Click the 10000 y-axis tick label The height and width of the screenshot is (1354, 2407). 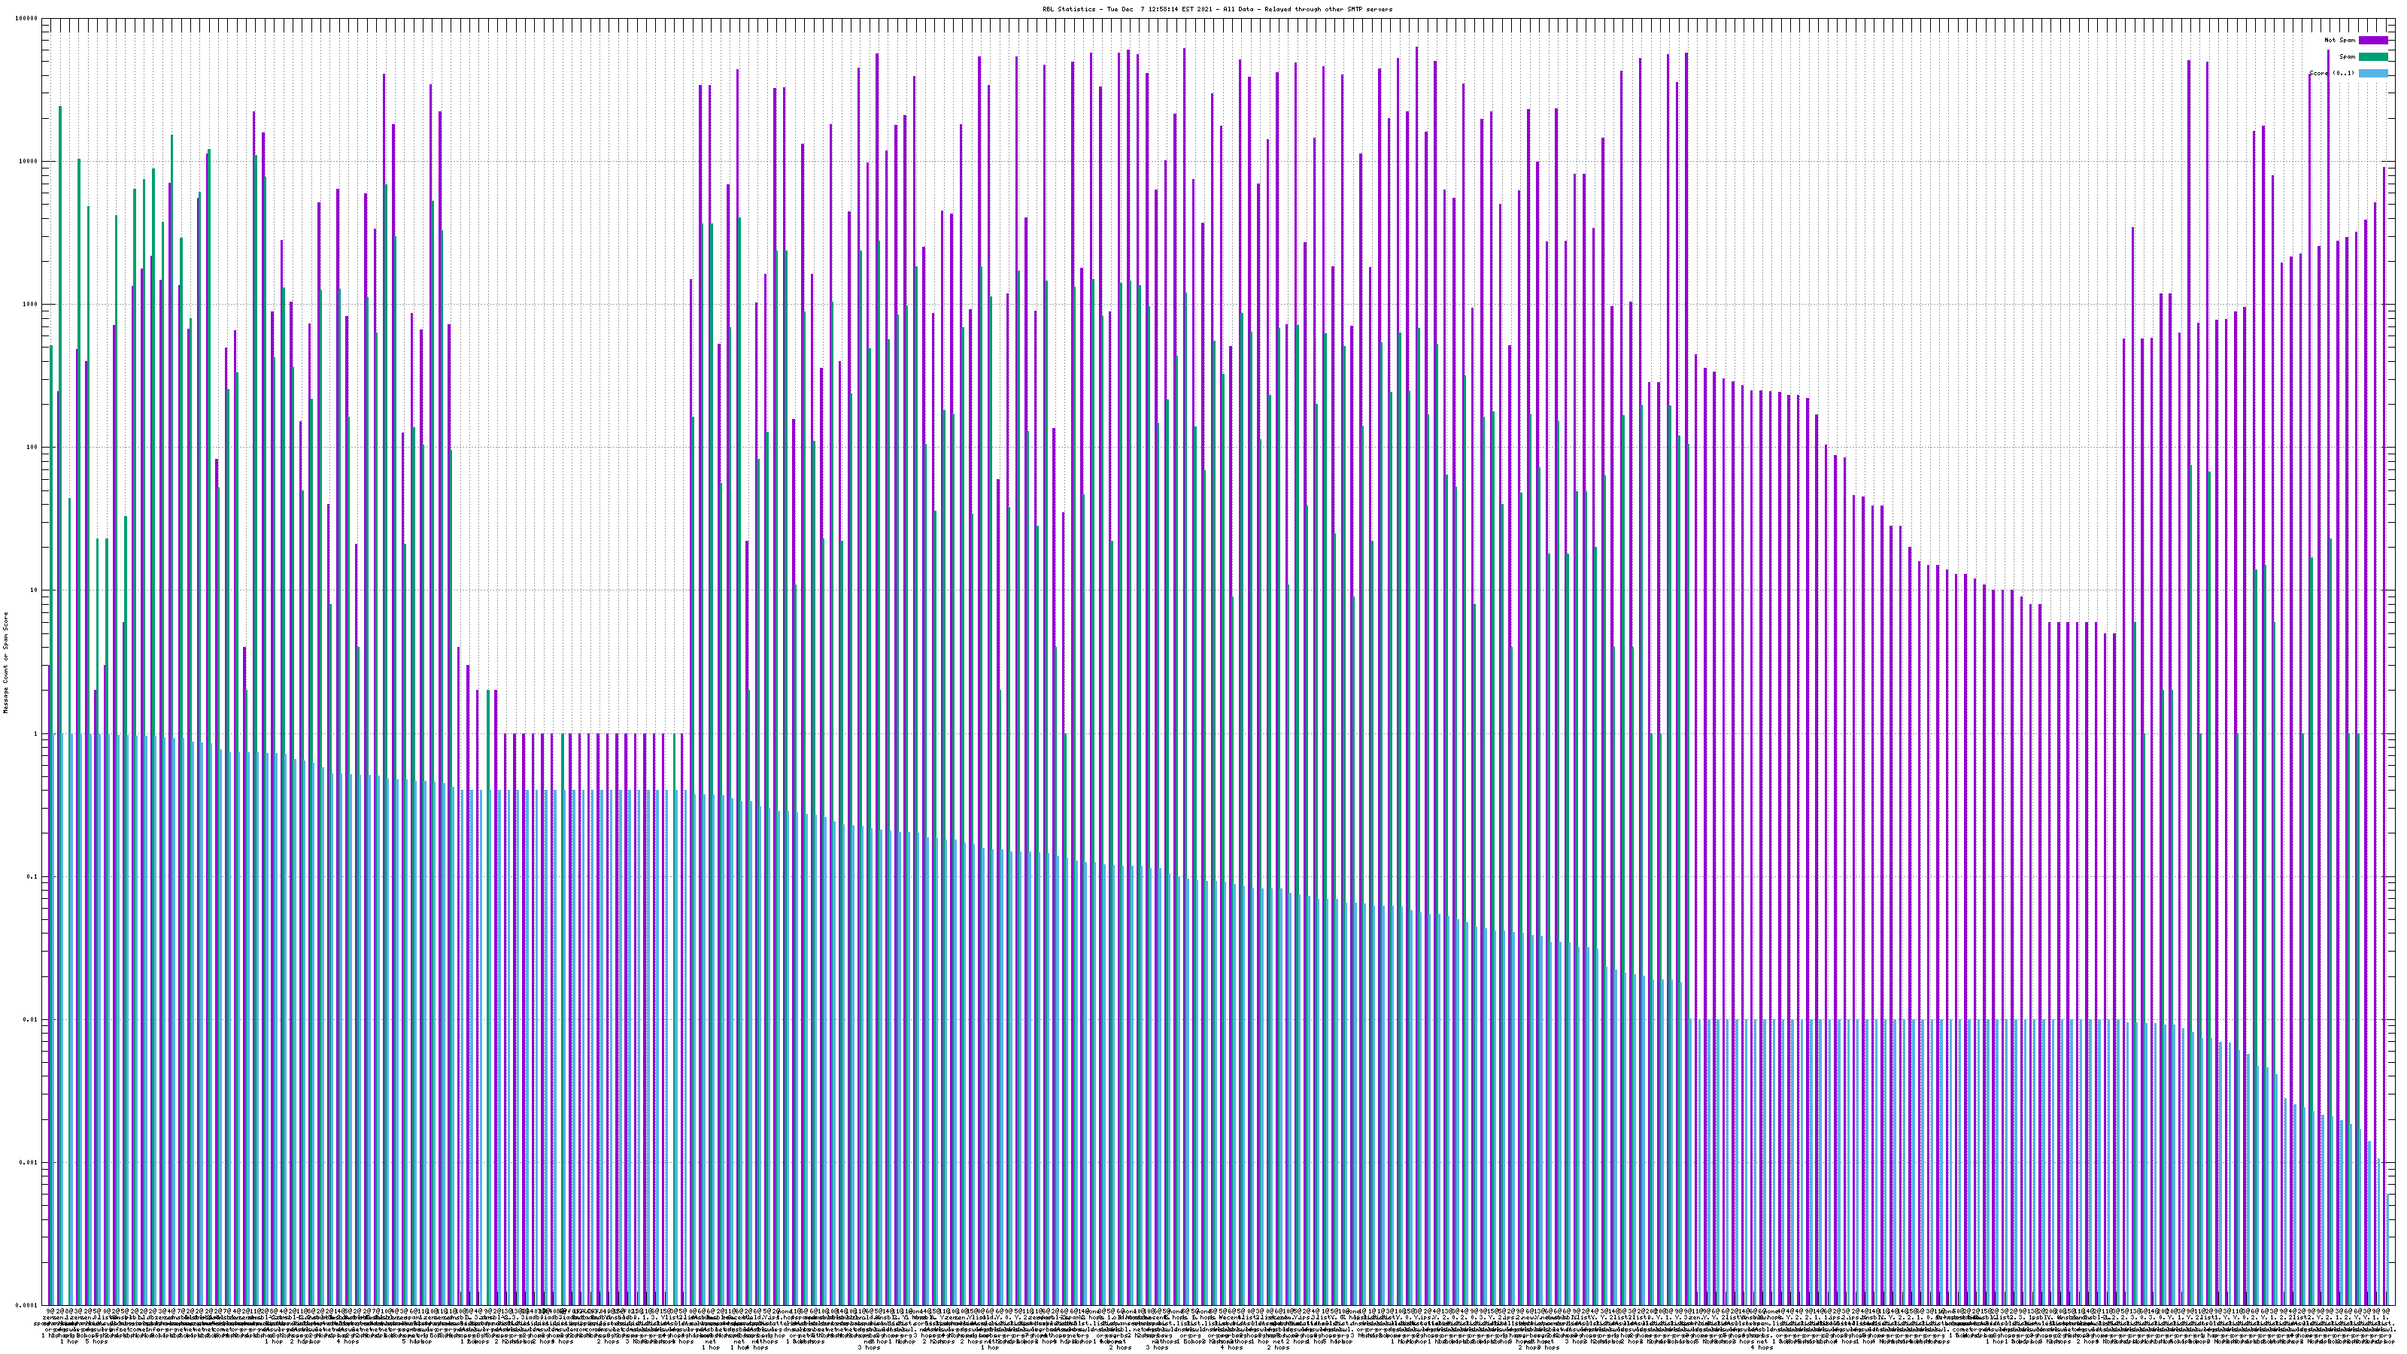(29, 162)
